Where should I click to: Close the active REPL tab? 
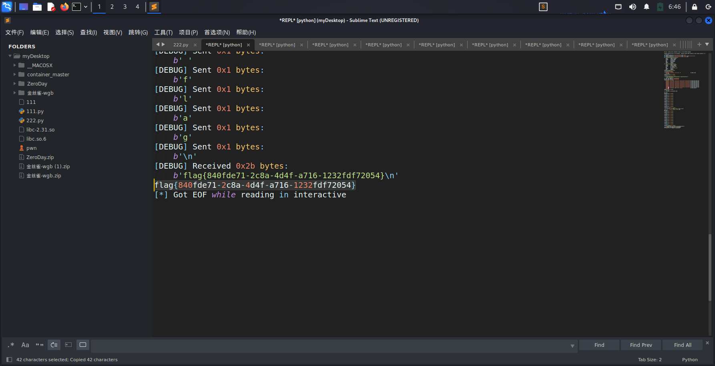(x=248, y=45)
